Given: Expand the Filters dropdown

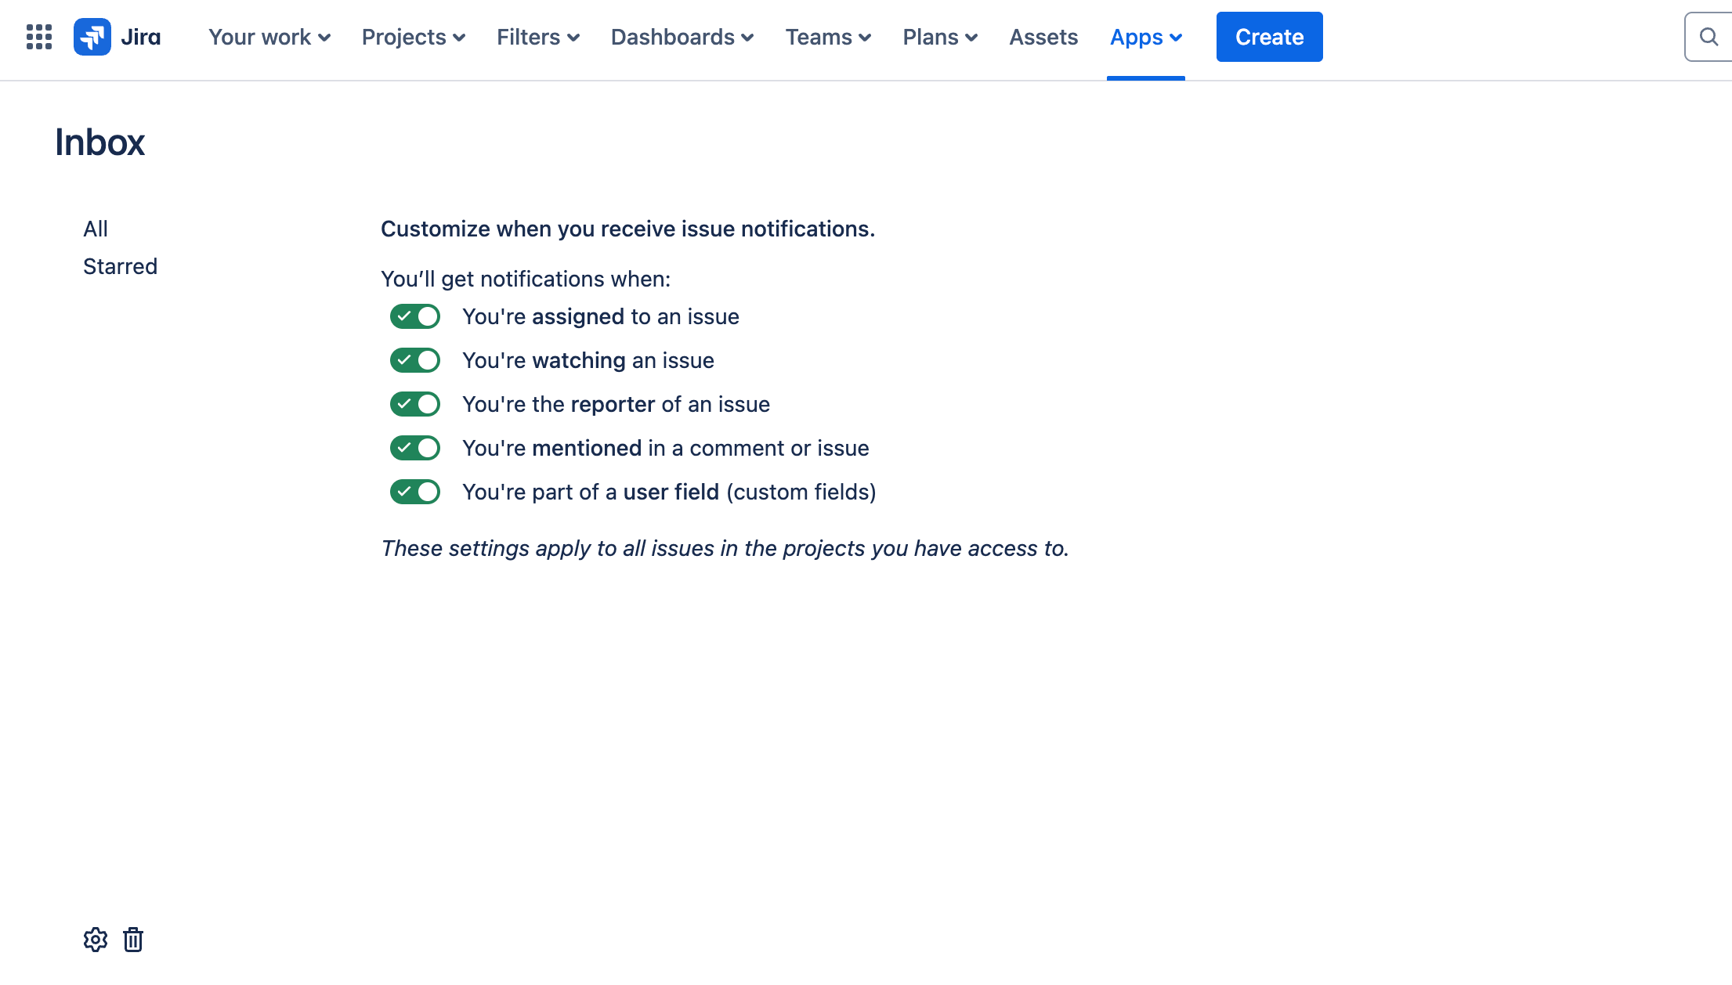Looking at the screenshot, I should point(537,37).
